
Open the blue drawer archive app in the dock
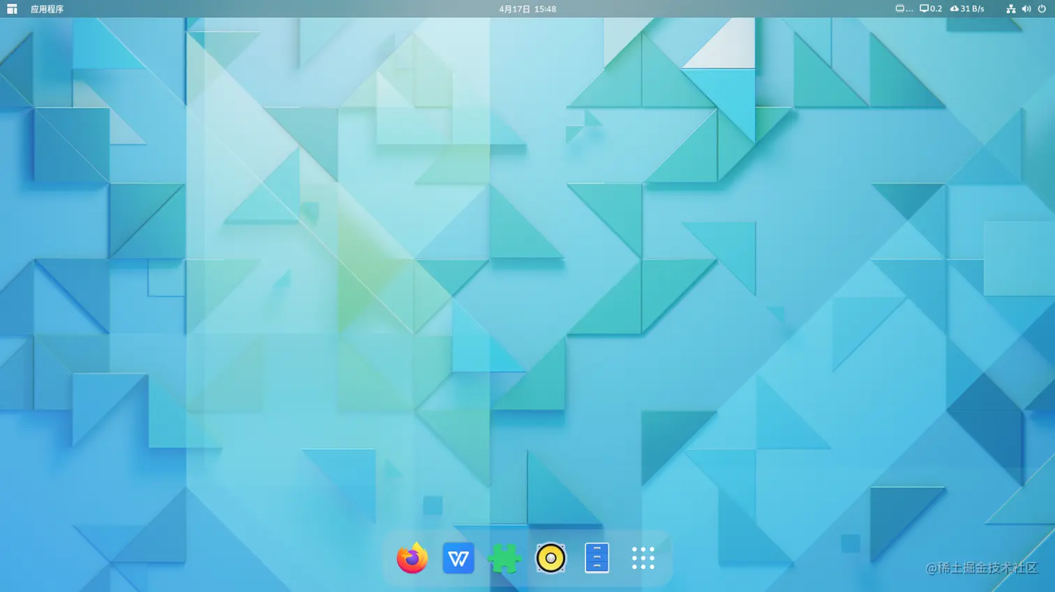(596, 558)
